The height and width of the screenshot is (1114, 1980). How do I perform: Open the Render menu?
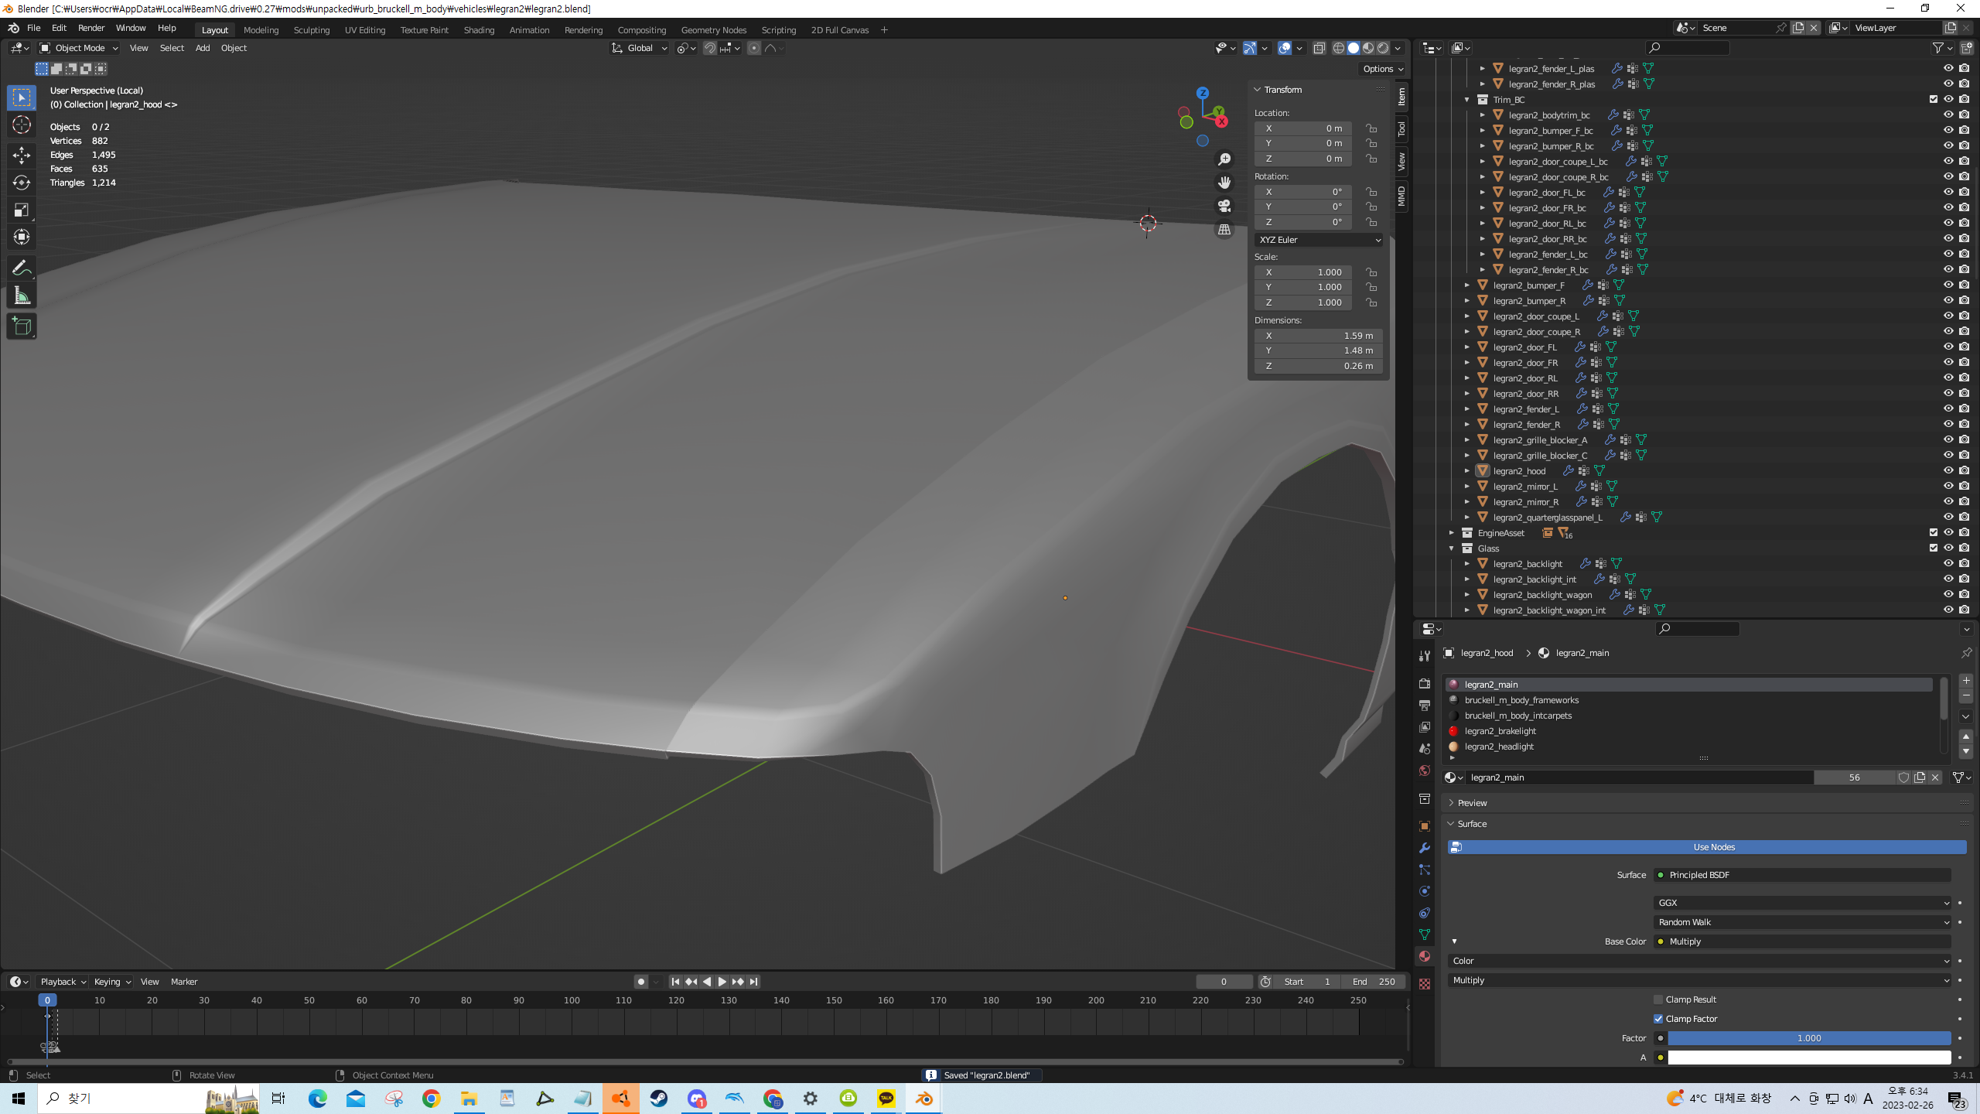coord(91,28)
